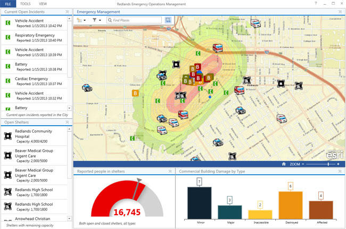The height and width of the screenshot is (229, 346).
Task: Click ambulance icon at map's top edge
Action: coord(256,23)
